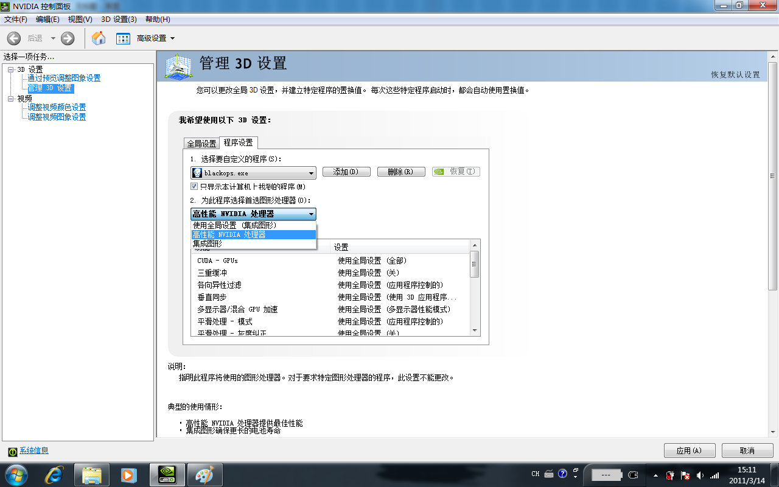Screen dimensions: 779x487
Task: Show hidden tray icons arrow
Action: pos(655,475)
